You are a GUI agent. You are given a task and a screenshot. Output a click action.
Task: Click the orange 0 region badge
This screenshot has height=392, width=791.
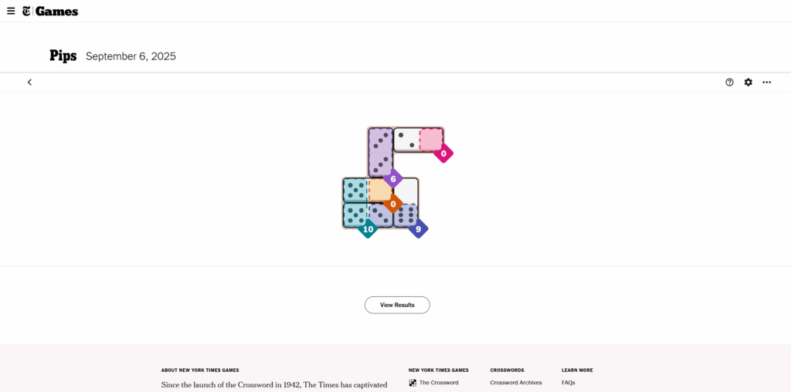point(392,204)
